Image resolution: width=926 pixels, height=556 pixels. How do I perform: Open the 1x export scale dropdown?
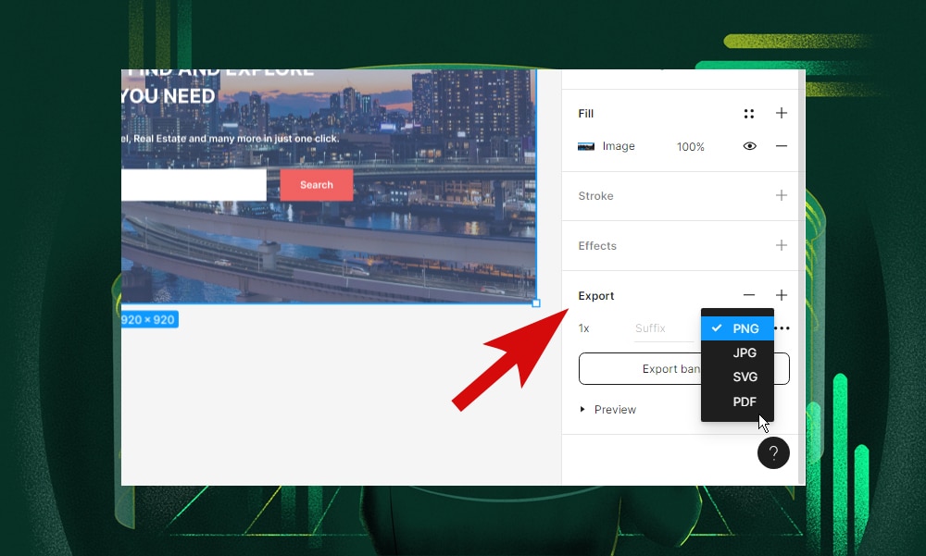(x=584, y=328)
